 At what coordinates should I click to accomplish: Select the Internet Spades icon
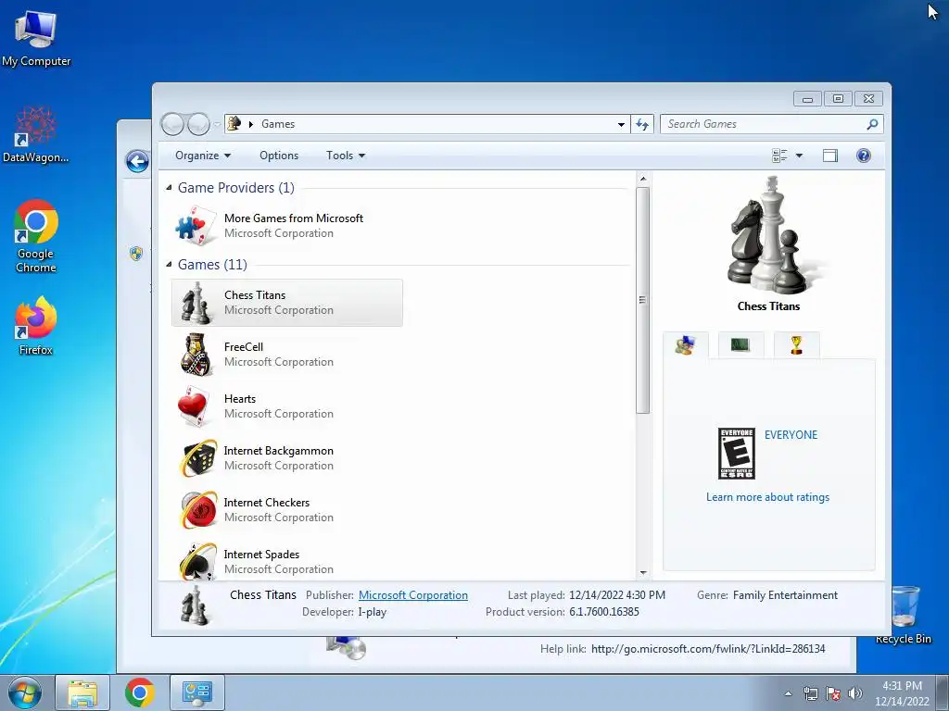[x=198, y=561]
